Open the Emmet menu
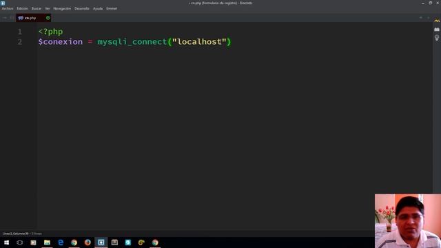 point(112,8)
